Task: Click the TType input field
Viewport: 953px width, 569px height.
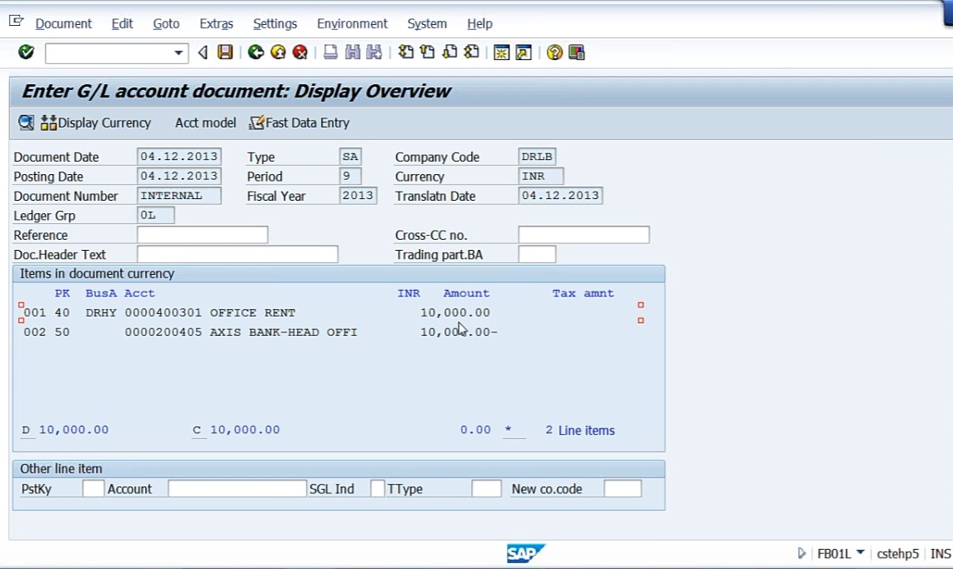Action: (486, 489)
